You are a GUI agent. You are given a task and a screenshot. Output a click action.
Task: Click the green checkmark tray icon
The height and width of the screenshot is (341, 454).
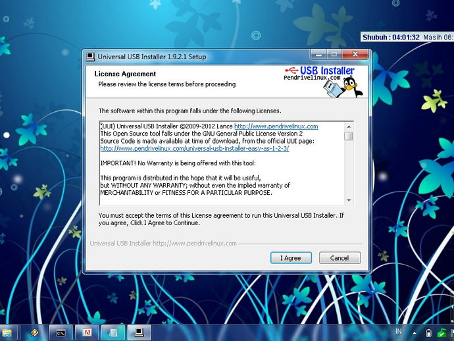(441, 333)
